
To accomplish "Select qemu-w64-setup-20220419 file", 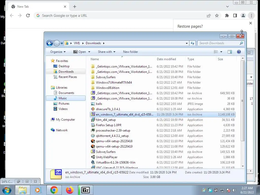I will 114,147.
